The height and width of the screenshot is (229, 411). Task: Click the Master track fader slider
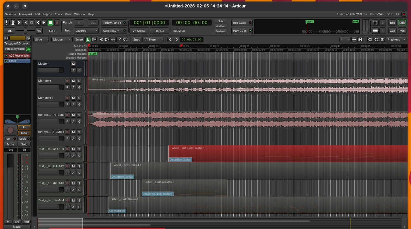pyautogui.click(x=51, y=70)
